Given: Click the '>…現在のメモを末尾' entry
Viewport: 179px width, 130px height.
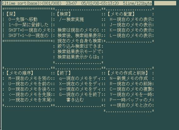Looking at the screenshot, I should 30,100.
